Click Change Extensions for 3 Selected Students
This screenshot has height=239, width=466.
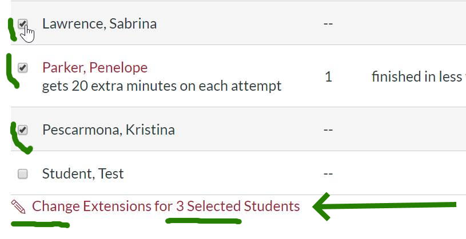click(x=166, y=206)
